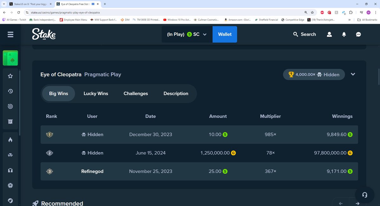380x206 pixels.
Task: Switch to the Lucky Wins tab
Action: pos(96,93)
